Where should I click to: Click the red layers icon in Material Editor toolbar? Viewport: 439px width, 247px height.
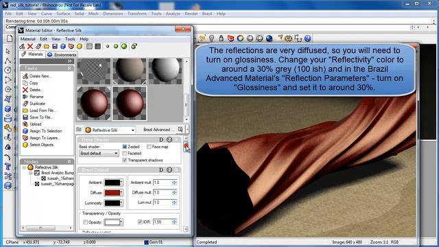[x=71, y=47]
